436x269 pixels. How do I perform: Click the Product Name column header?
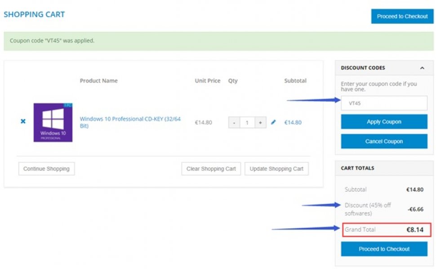99,81
